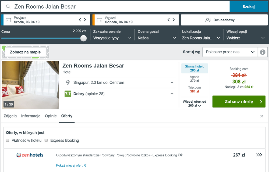This screenshot has width=269, height=172.
Task: Open the Zakwaterowanie dropdown
Action: pos(112,38)
